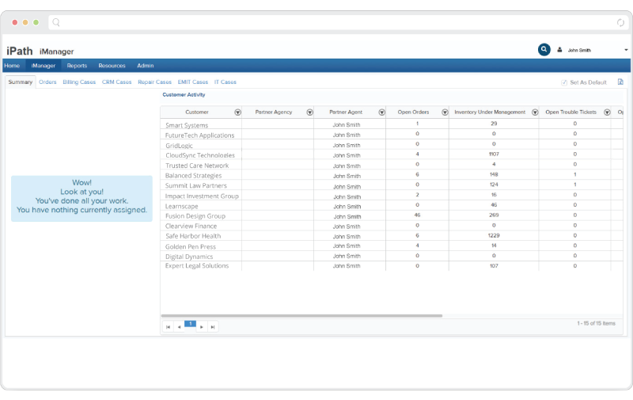Click the blue search icon in header
633x400 pixels.
[544, 50]
